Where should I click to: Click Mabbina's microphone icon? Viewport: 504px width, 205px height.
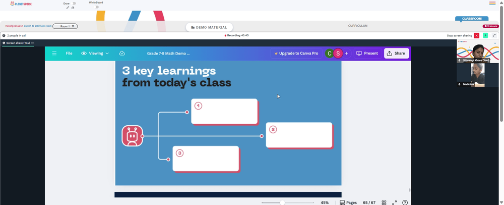point(459,84)
